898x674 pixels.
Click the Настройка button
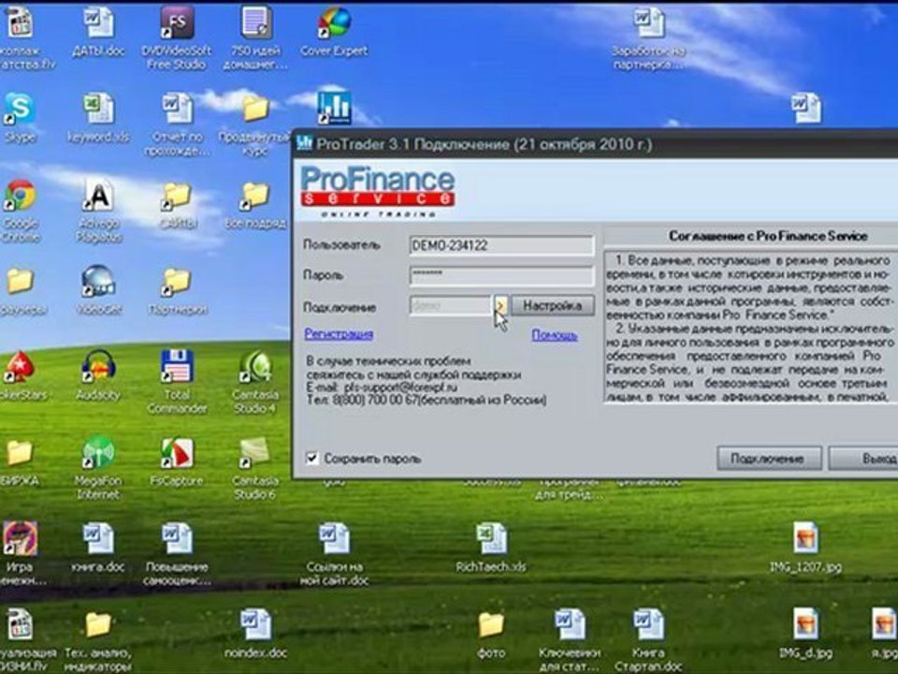(552, 305)
